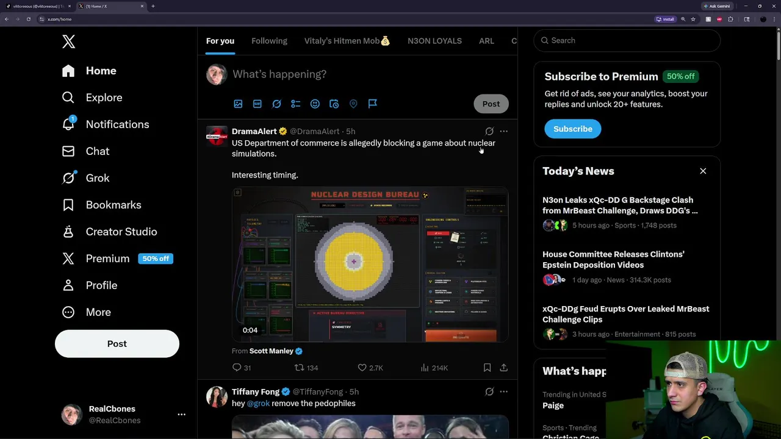The image size is (781, 439).
Task: Open the ARL tab
Action: click(486, 41)
